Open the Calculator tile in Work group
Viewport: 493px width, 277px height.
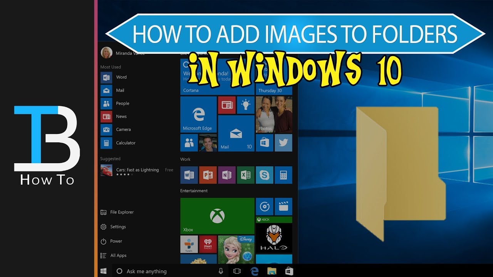click(283, 175)
